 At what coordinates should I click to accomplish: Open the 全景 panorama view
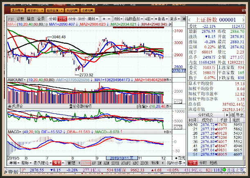click(x=41, y=19)
